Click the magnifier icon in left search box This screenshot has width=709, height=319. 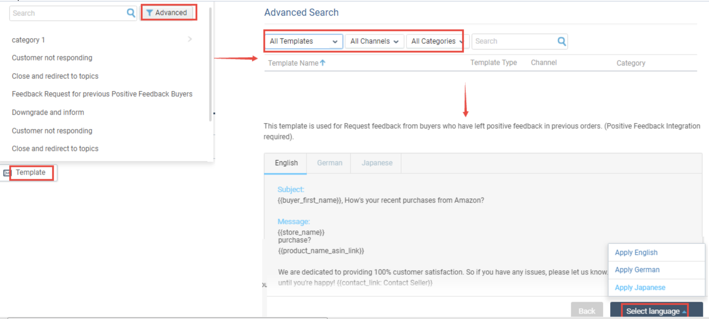(x=131, y=13)
